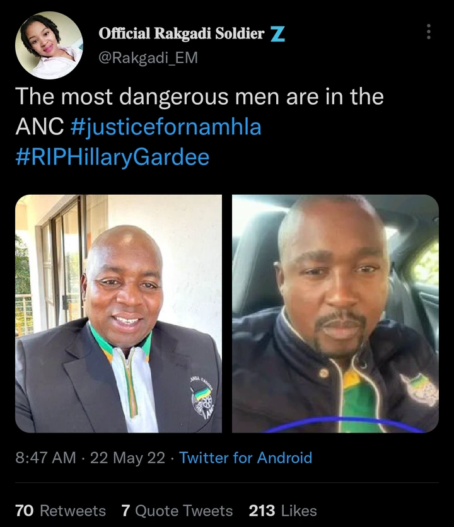Select the Official Rakgadi Soldier display name
The width and height of the screenshot is (454, 527).
click(x=182, y=33)
